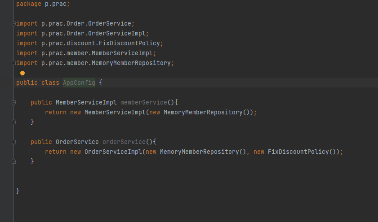
Task: Click OrderServiceImpl constructor call in return statement
Action: (113, 152)
